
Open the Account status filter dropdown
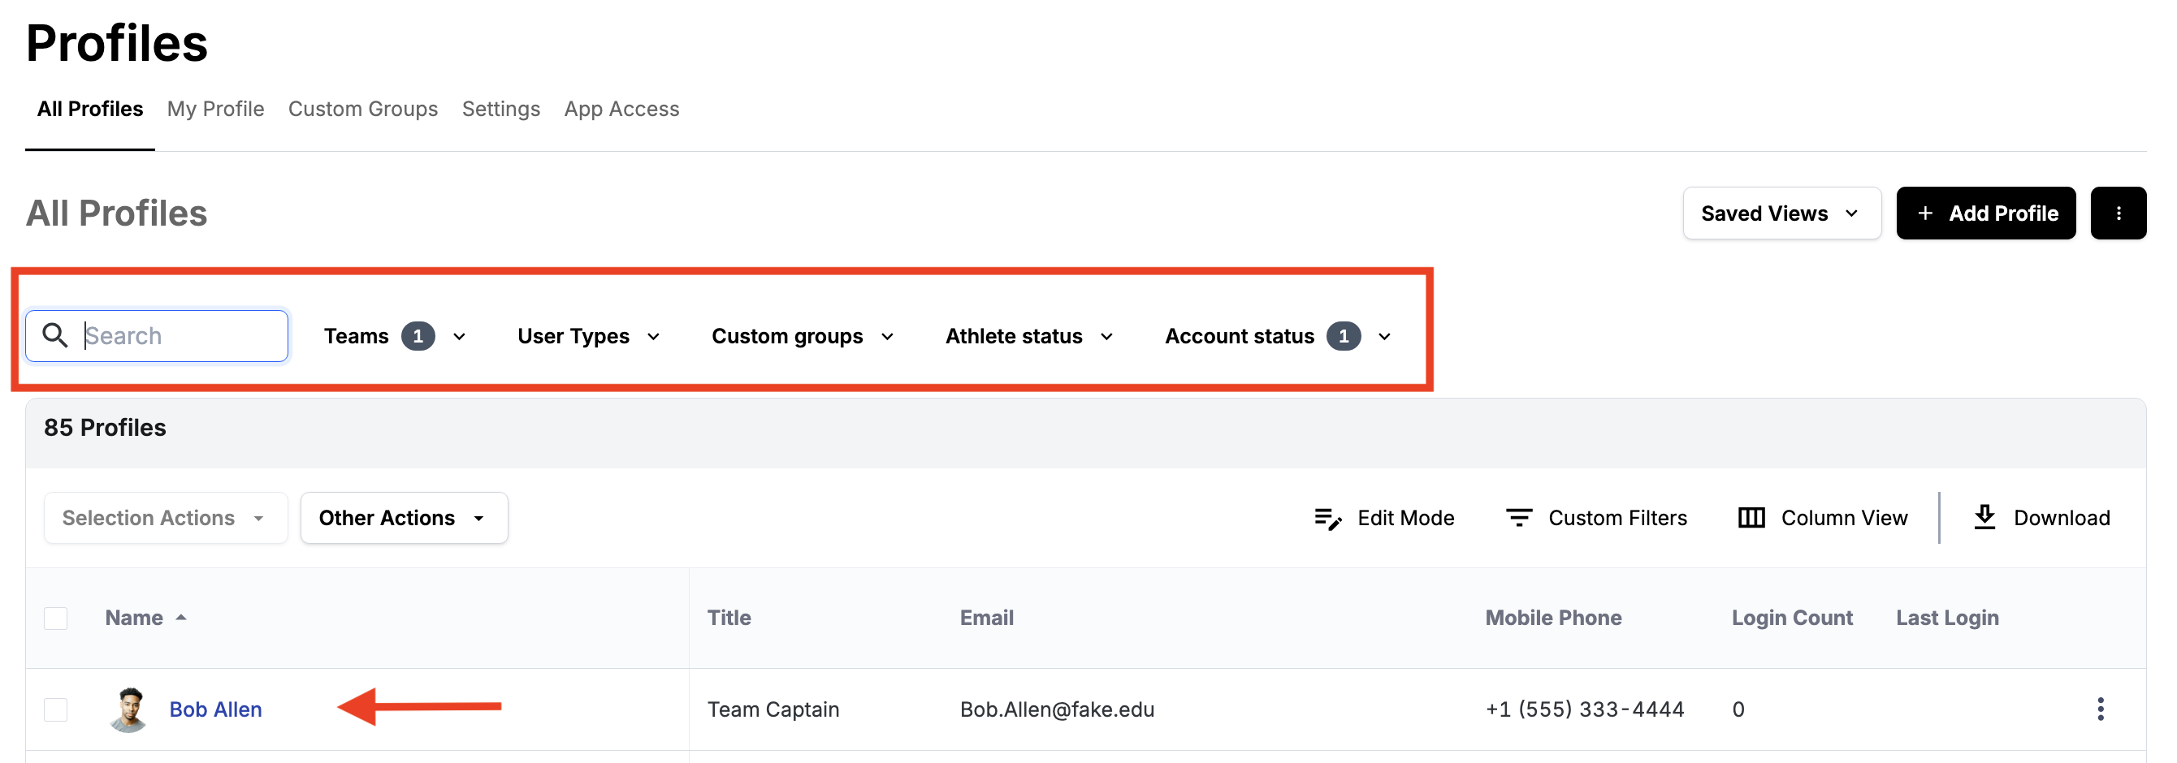click(1383, 335)
